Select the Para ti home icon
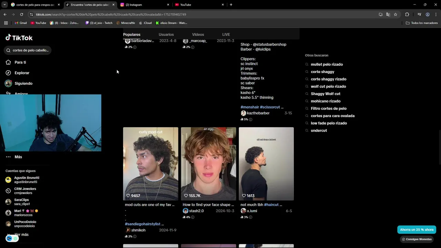 point(8,62)
